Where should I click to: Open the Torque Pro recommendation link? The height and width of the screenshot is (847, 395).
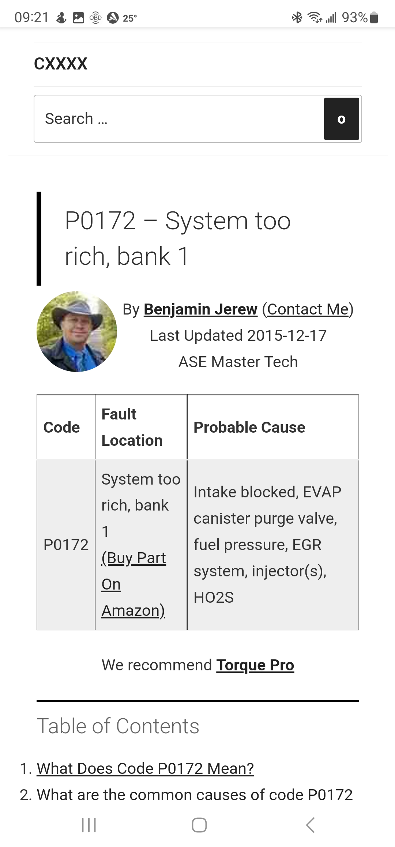255,665
